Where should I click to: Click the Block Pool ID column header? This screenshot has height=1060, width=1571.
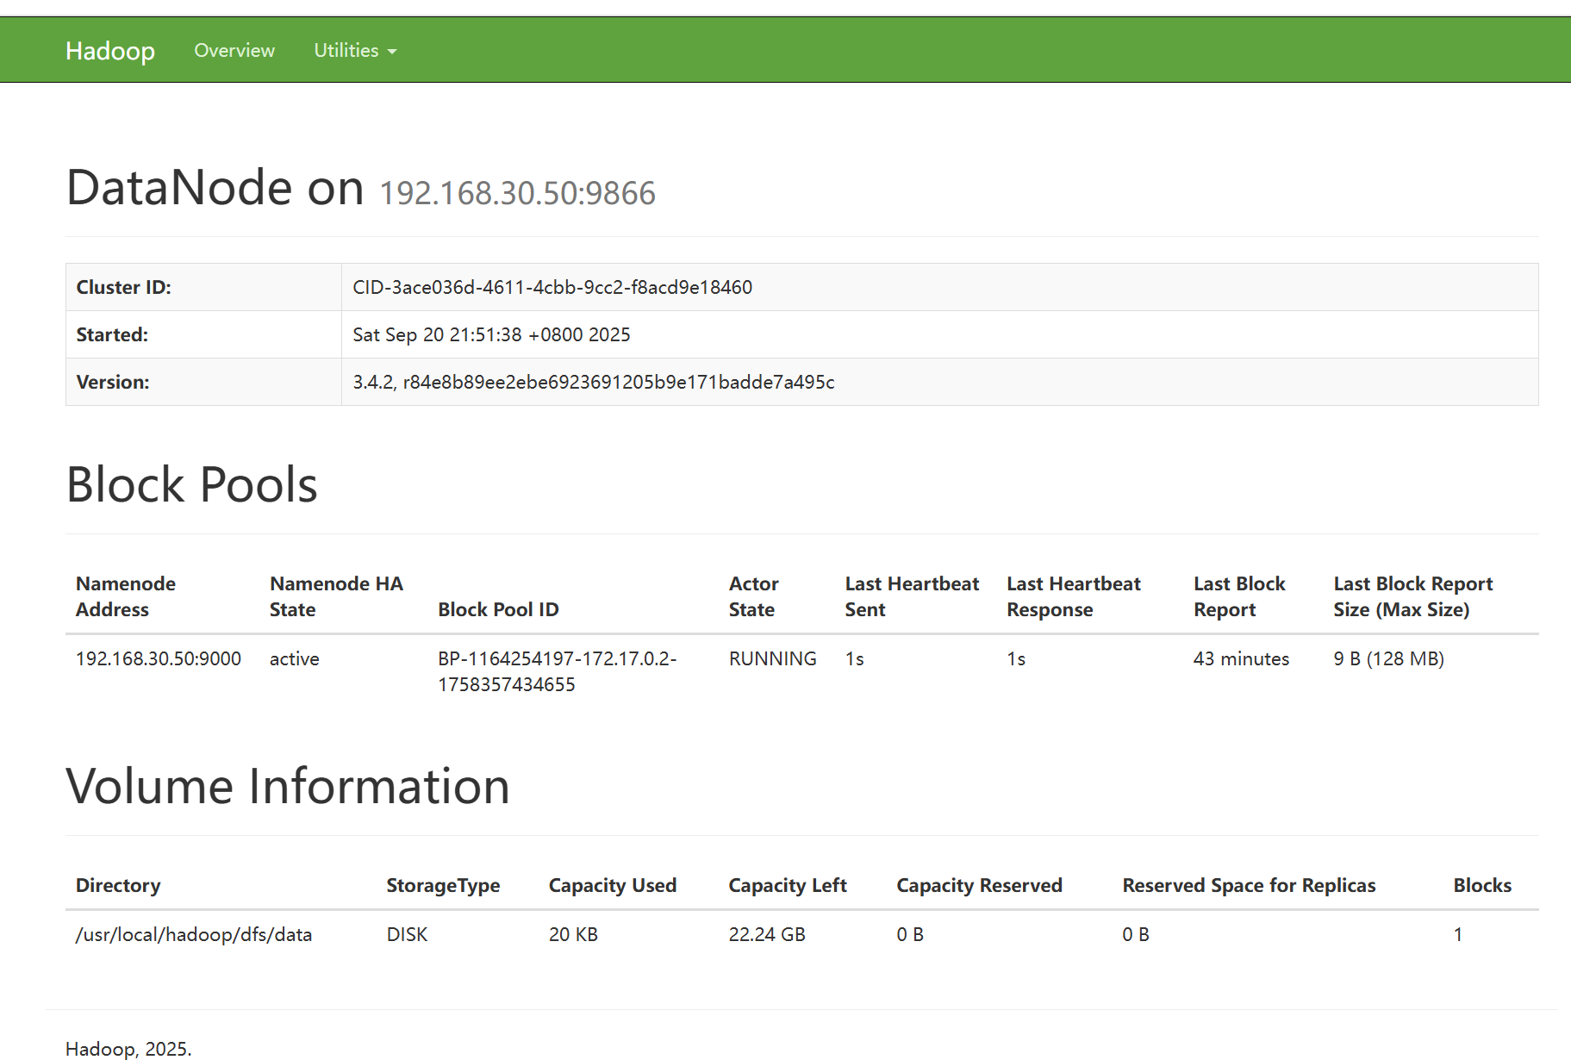pos(498,609)
